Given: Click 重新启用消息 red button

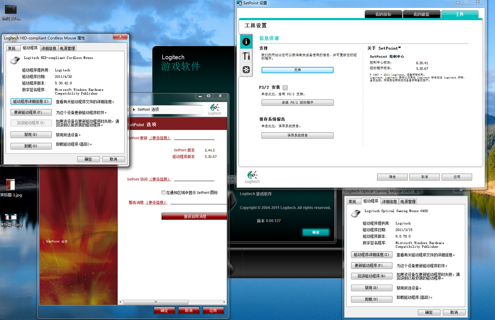Looking at the screenshot, I should 195,216.
